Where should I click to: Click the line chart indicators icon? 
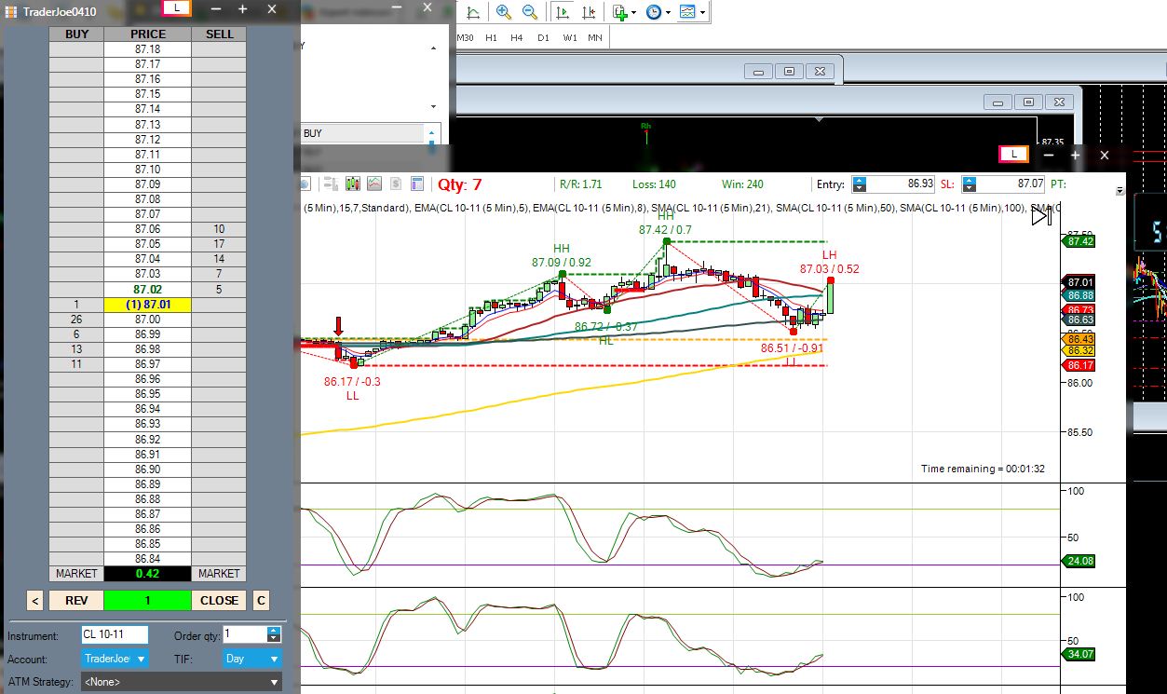tap(473, 12)
